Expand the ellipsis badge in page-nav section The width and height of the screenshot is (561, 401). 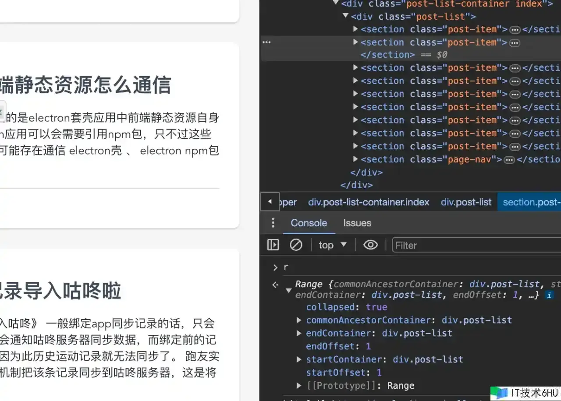509,160
